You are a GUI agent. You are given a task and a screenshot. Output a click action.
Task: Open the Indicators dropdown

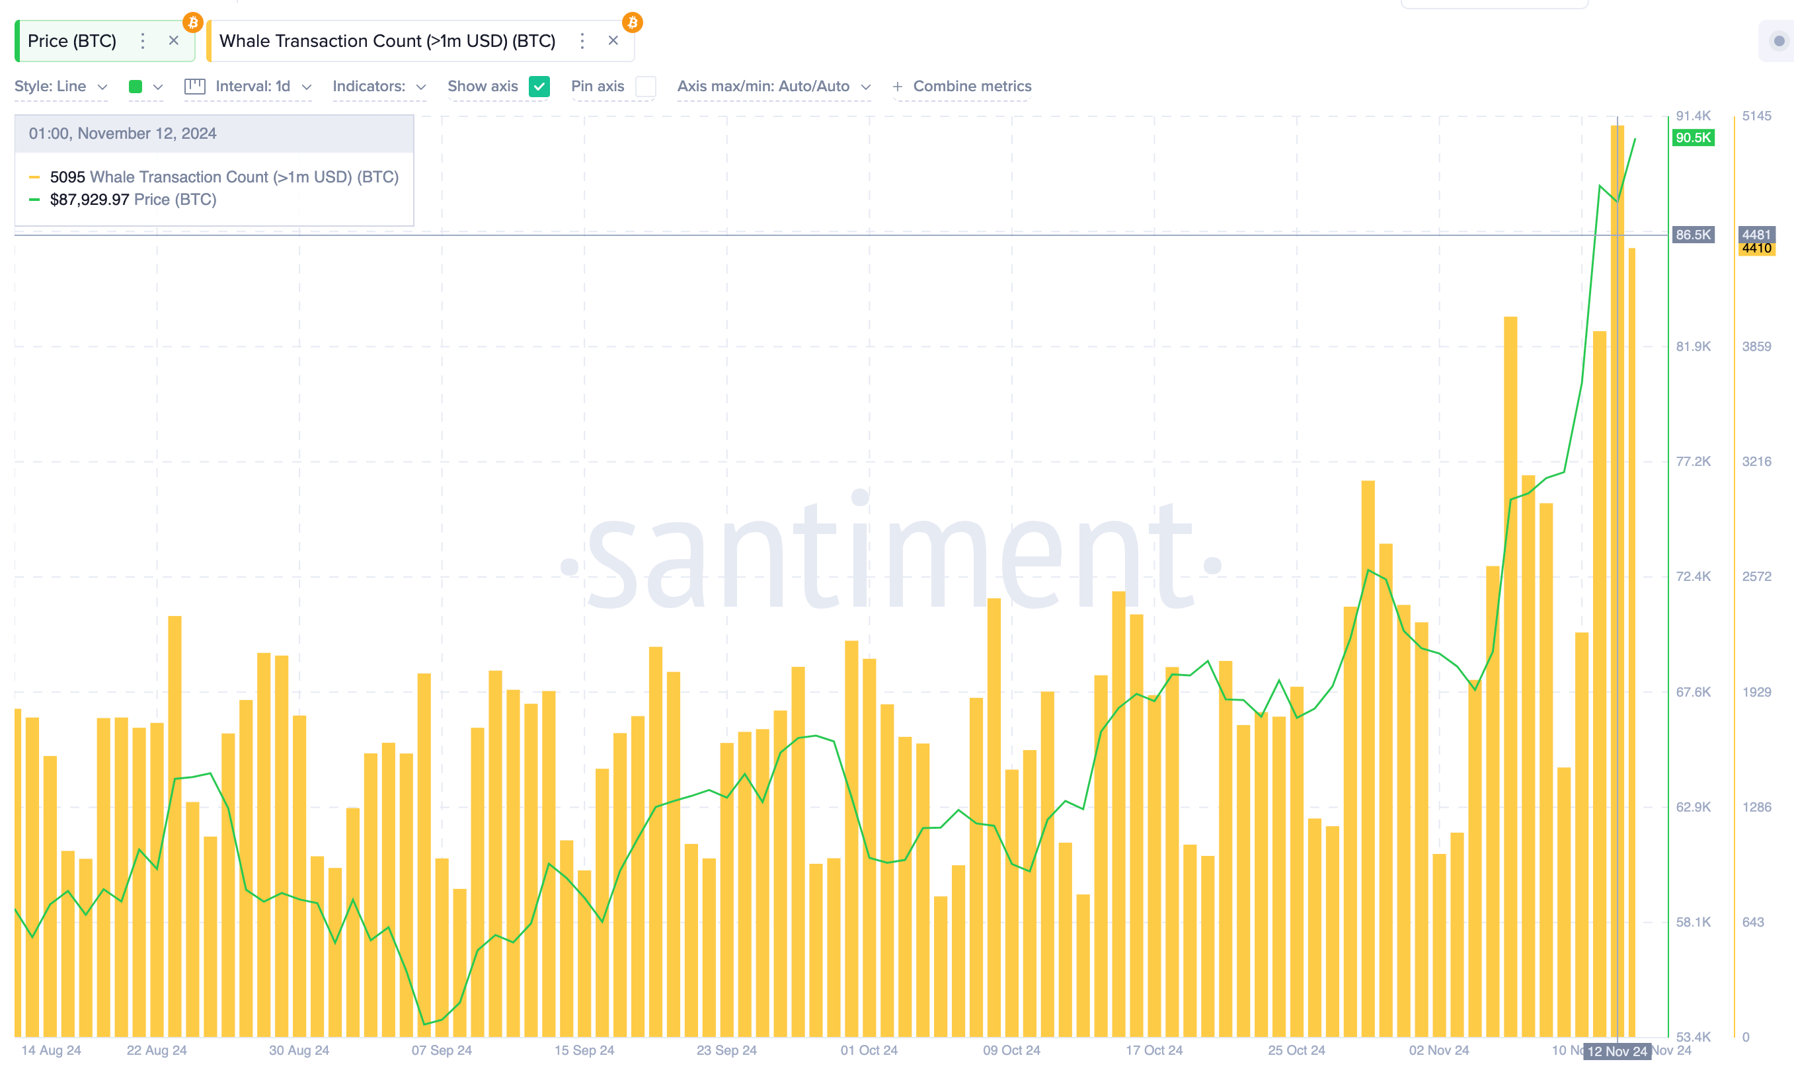(379, 87)
